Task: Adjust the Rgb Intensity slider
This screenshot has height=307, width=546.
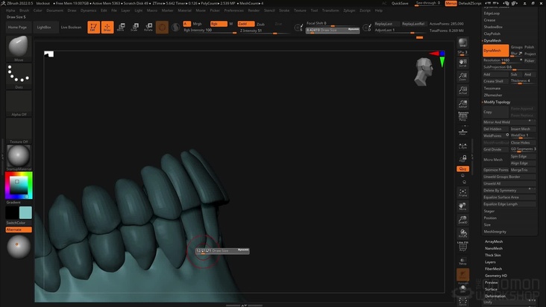Action: coord(210,31)
